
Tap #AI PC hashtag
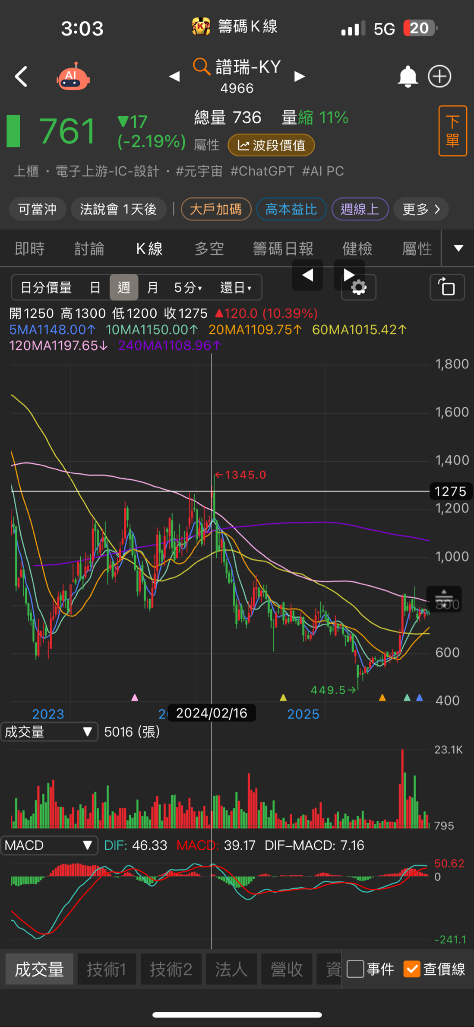[x=323, y=171]
